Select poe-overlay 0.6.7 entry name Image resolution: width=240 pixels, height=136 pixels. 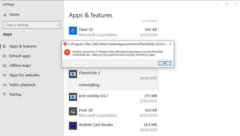pos(94,96)
